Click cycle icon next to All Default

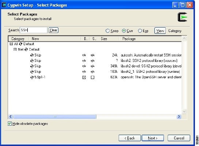(21, 44)
